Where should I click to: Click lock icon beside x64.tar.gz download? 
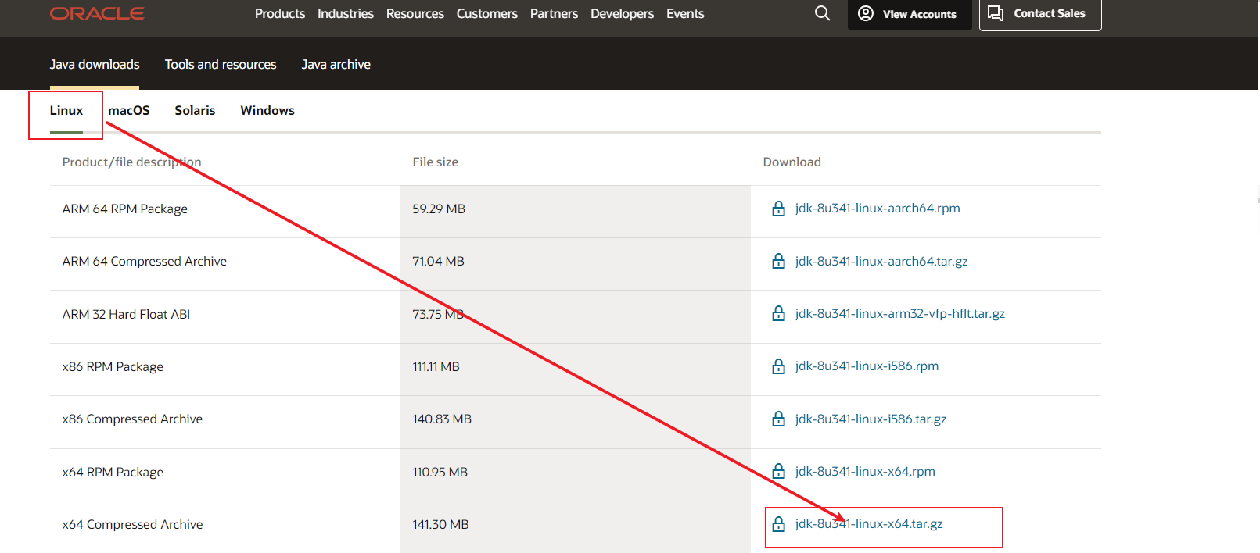click(778, 523)
